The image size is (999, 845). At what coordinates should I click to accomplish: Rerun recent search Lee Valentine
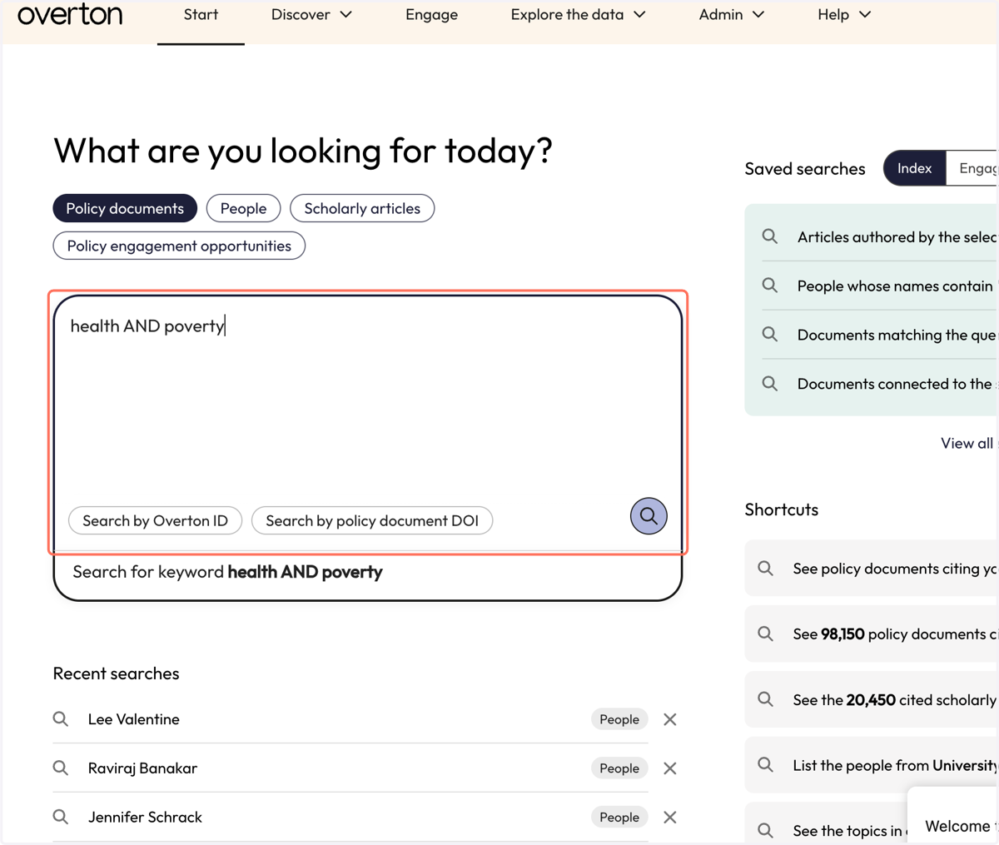(133, 719)
